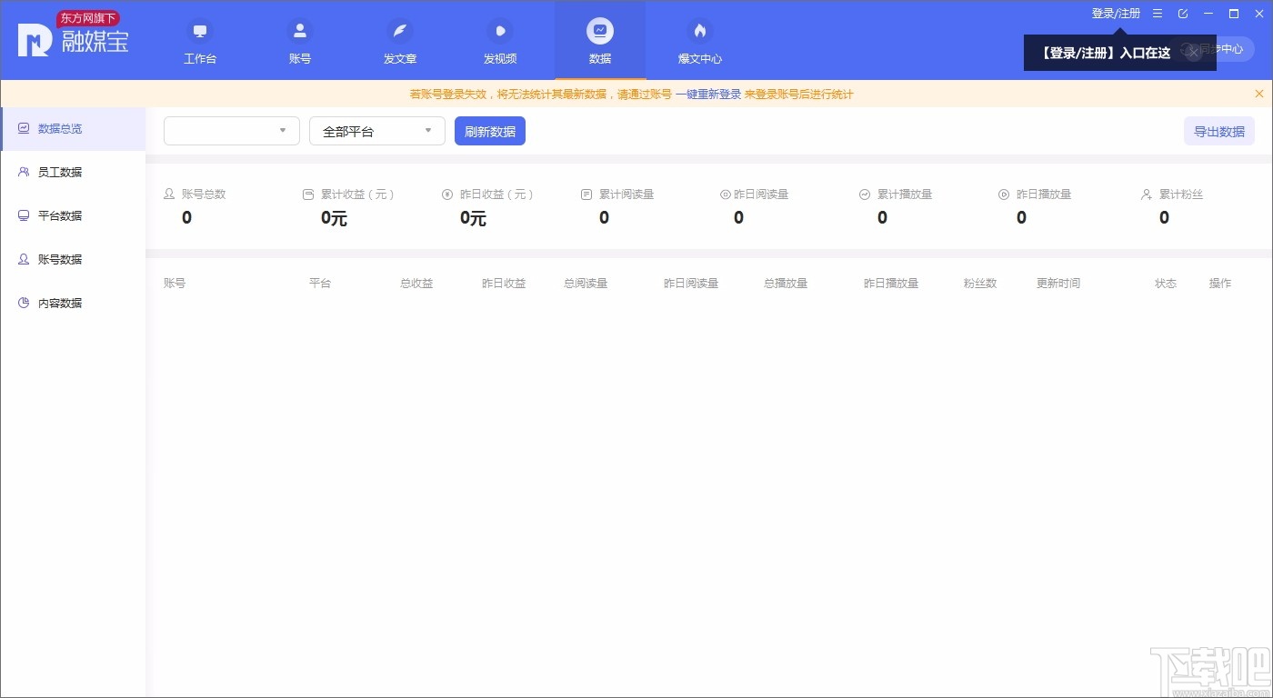Minimize the 融媒宝 window
Image resolution: width=1273 pixels, height=698 pixels.
(1208, 14)
